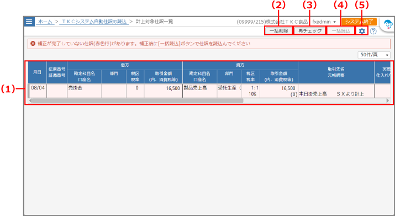The width and height of the screenshot is (395, 216).
Task: Open the support assistant avatar icon
Action: click(388, 25)
